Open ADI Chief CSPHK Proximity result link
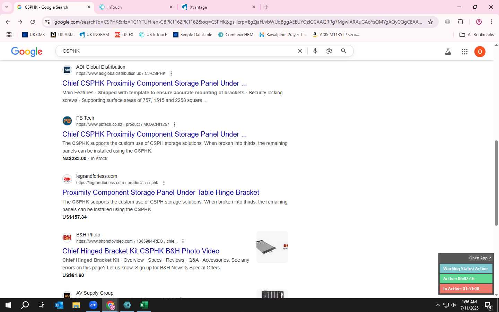 pyautogui.click(x=155, y=83)
